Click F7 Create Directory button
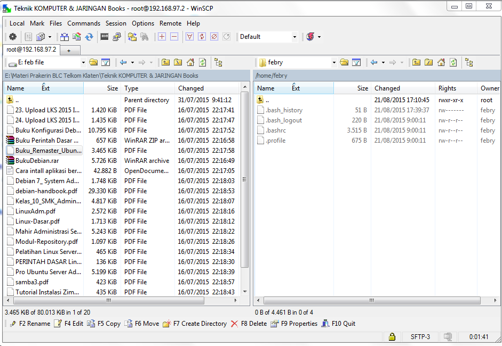502x346 pixels. click(195, 324)
